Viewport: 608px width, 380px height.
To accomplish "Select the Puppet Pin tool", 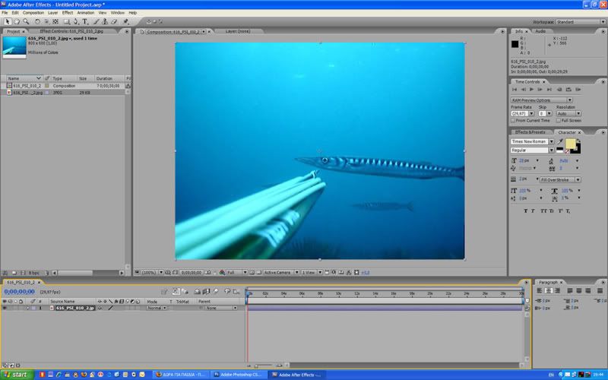I will [x=125, y=22].
